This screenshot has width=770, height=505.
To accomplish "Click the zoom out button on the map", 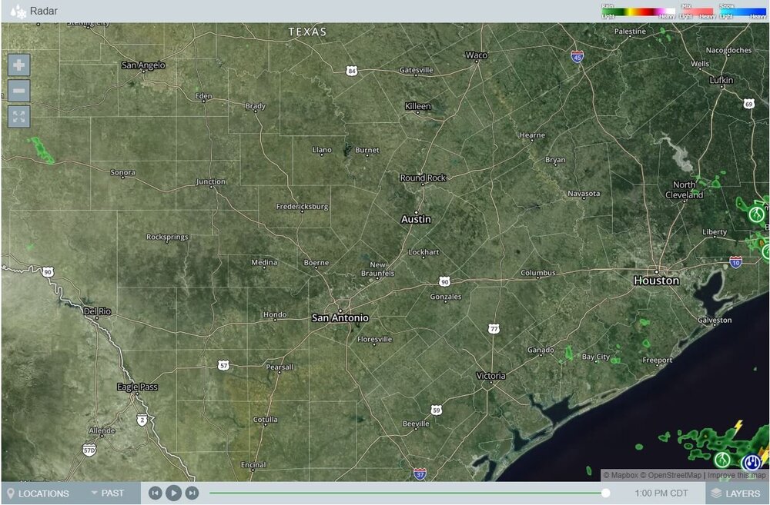I will 18,91.
